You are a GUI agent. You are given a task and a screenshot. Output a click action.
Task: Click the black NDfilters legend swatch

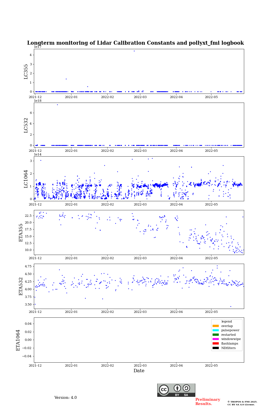(x=216, y=348)
